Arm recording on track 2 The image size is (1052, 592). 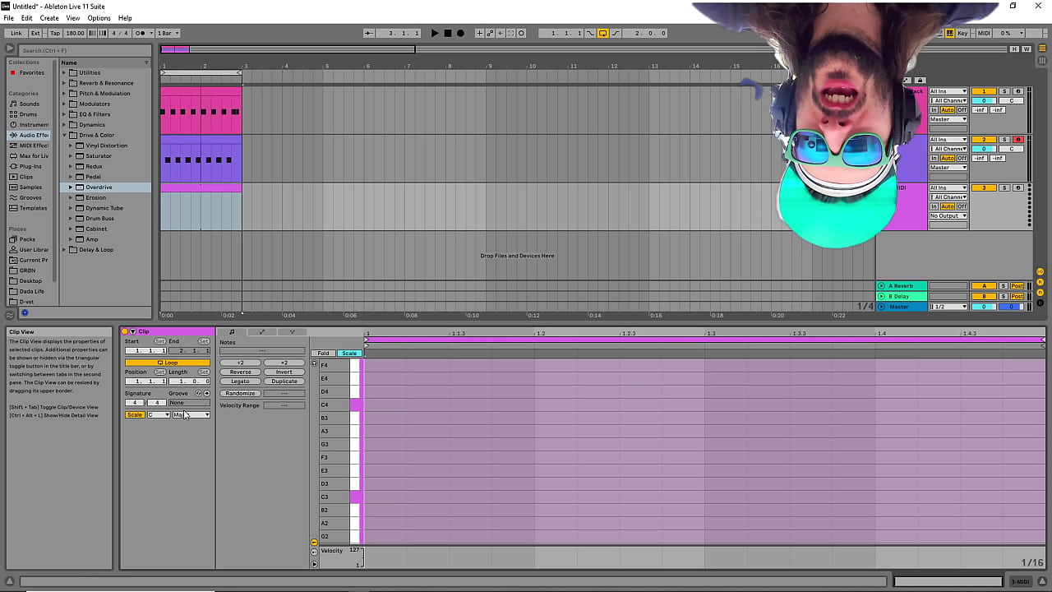coord(1020,140)
